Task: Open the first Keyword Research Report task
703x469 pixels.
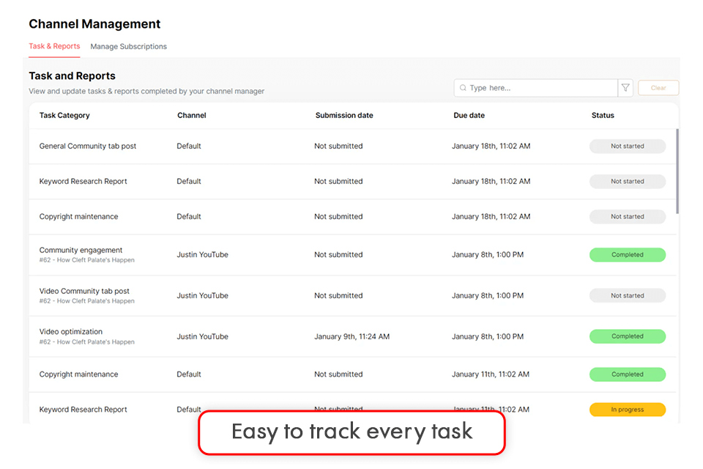Action: pyautogui.click(x=83, y=182)
